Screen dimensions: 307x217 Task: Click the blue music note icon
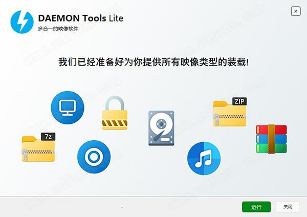204,159
